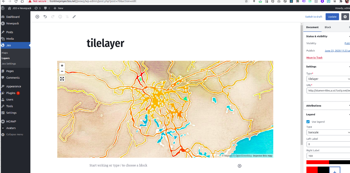Toggle the settings sidebar with the gear icon

345,17
